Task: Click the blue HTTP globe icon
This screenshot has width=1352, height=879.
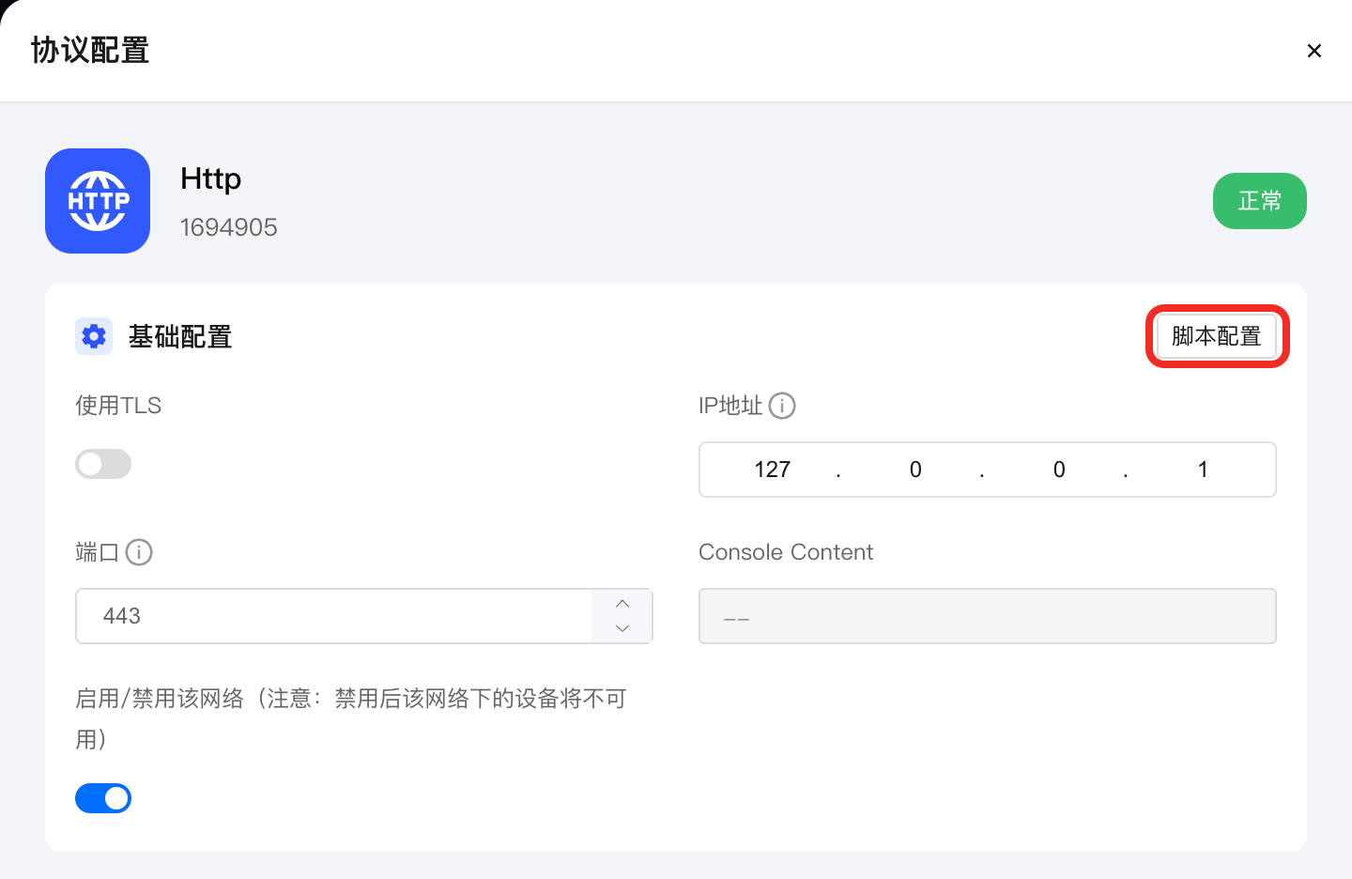Action: tap(98, 201)
